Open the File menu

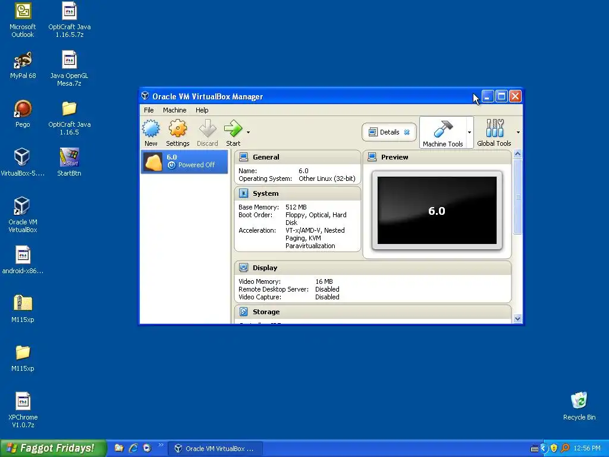coord(149,110)
